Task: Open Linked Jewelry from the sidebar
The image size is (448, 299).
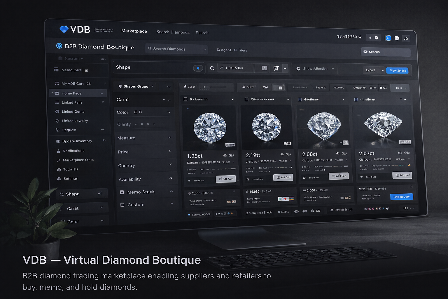Action: coord(75,121)
